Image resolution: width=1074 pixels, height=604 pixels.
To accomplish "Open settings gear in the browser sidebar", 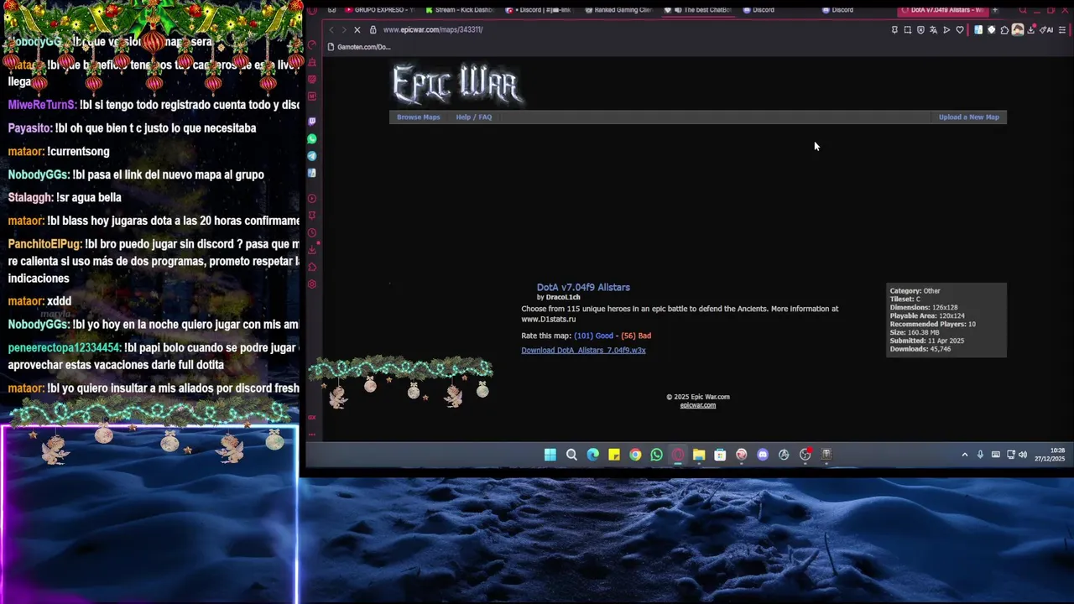I will (x=312, y=284).
